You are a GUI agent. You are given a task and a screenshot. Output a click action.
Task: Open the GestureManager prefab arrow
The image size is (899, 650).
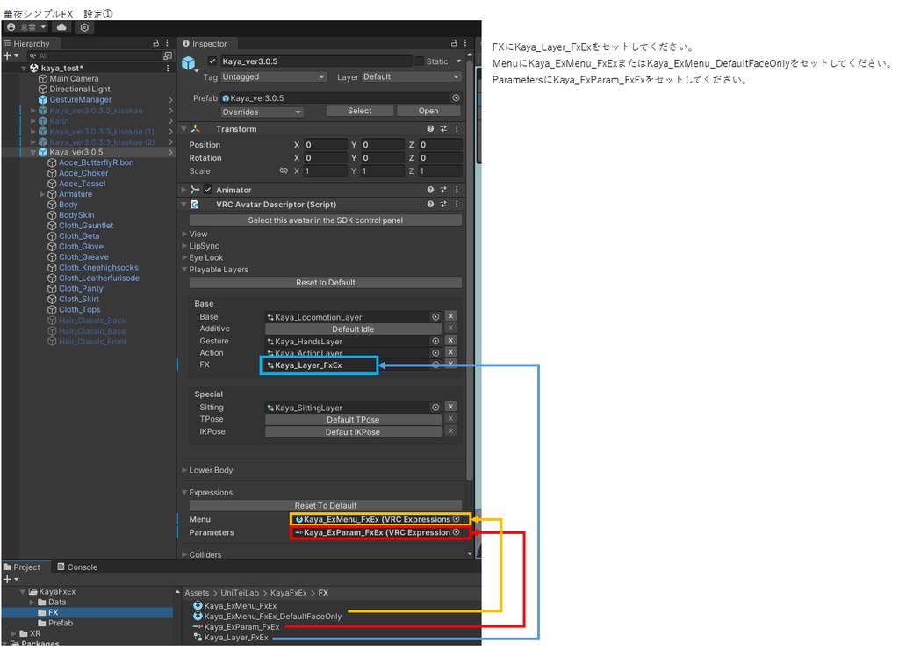coord(170,100)
